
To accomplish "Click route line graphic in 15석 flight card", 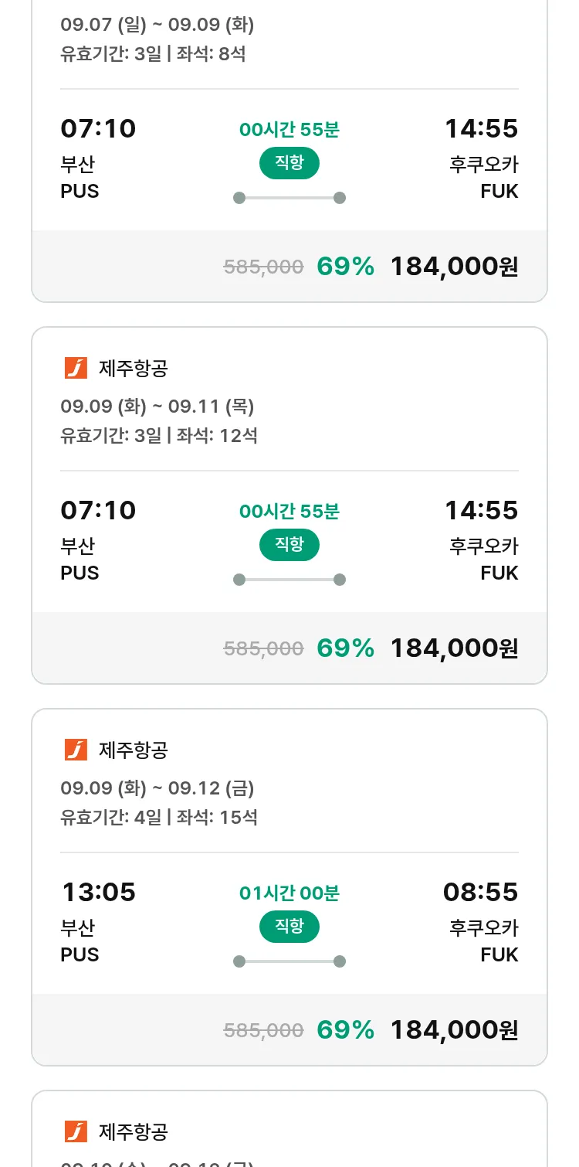I will click(289, 961).
